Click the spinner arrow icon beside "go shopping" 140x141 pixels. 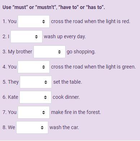(x=59, y=52)
